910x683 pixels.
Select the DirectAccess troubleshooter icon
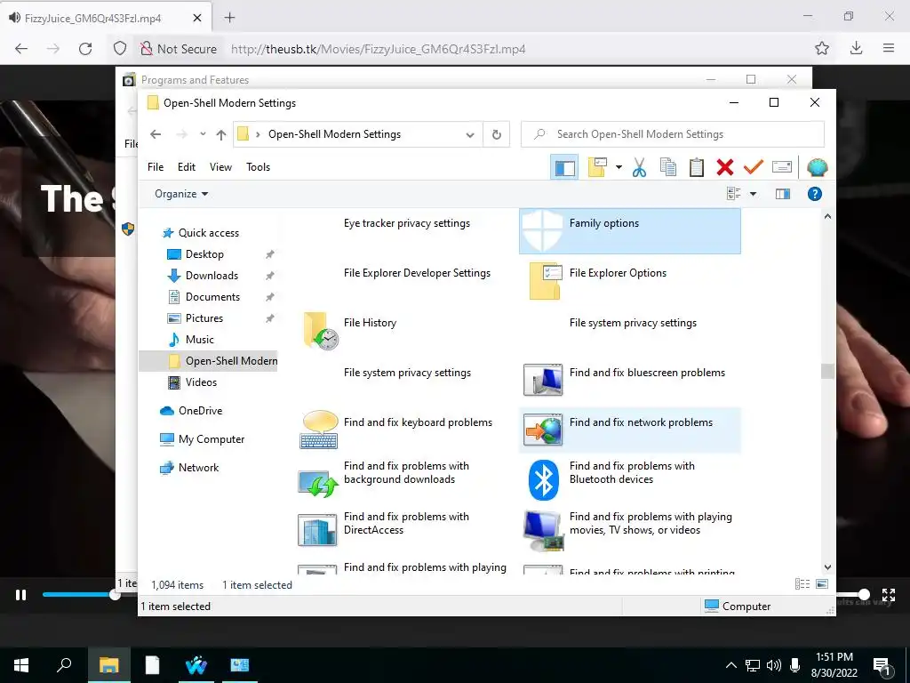coord(317,530)
